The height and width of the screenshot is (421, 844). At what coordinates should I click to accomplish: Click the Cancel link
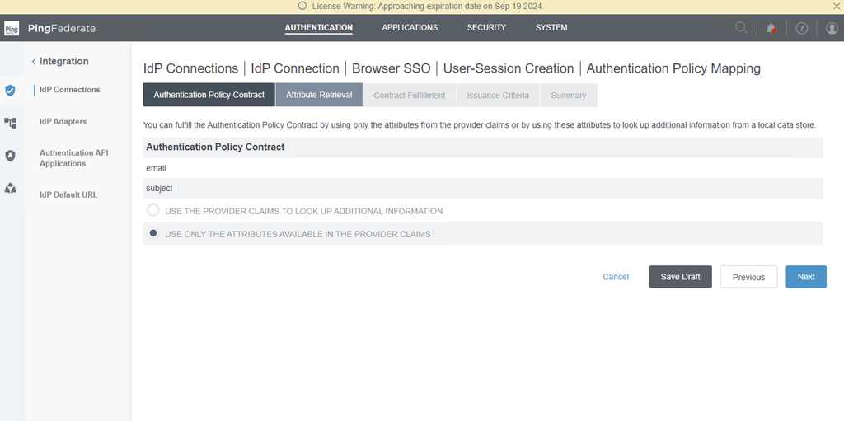(616, 277)
